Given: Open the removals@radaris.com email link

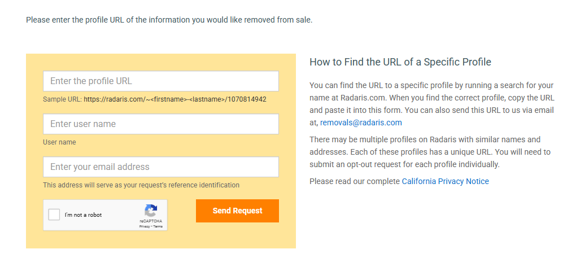Looking at the screenshot, I should pyautogui.click(x=361, y=123).
